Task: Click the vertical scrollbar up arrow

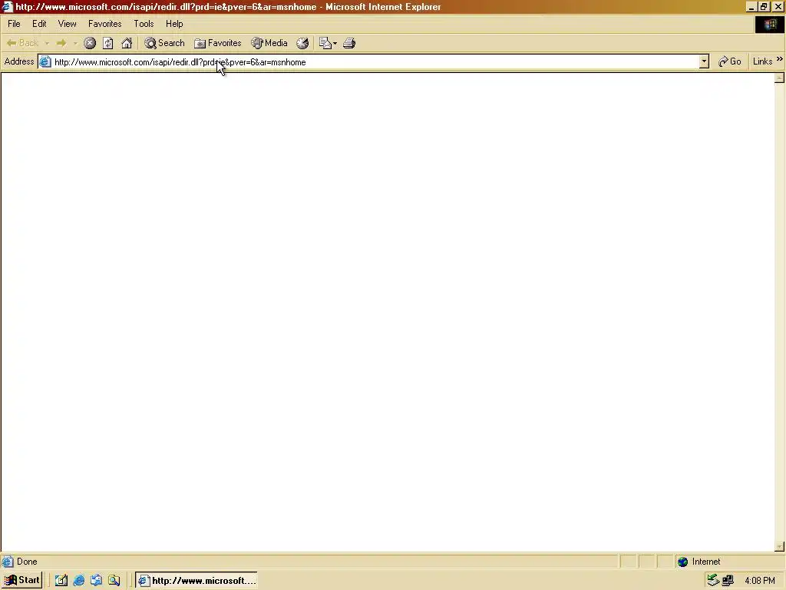Action: [779, 78]
